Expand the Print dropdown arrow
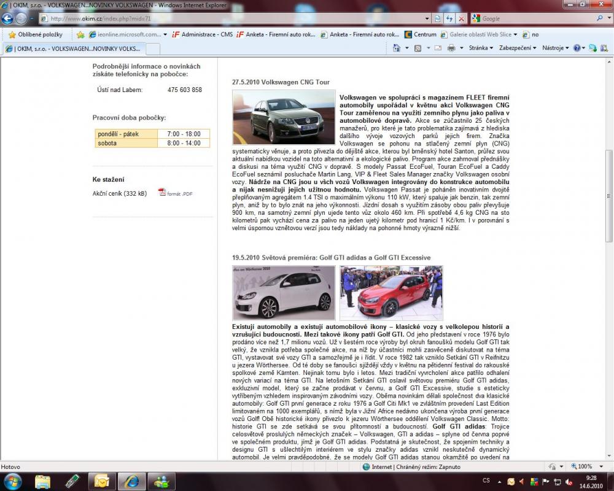The height and width of the screenshot is (491, 614). tap(461, 48)
